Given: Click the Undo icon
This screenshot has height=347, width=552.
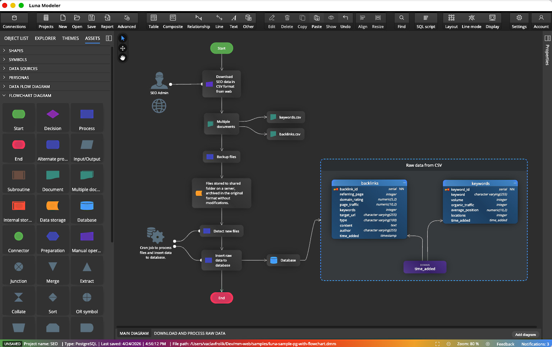Looking at the screenshot, I should click(x=345, y=21).
